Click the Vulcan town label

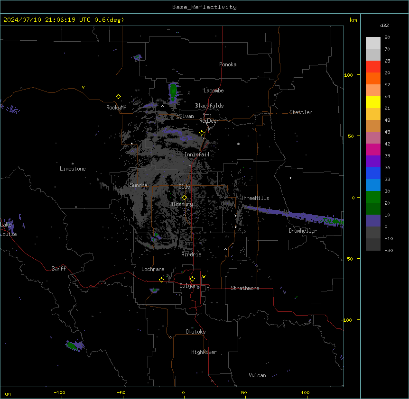(257, 375)
